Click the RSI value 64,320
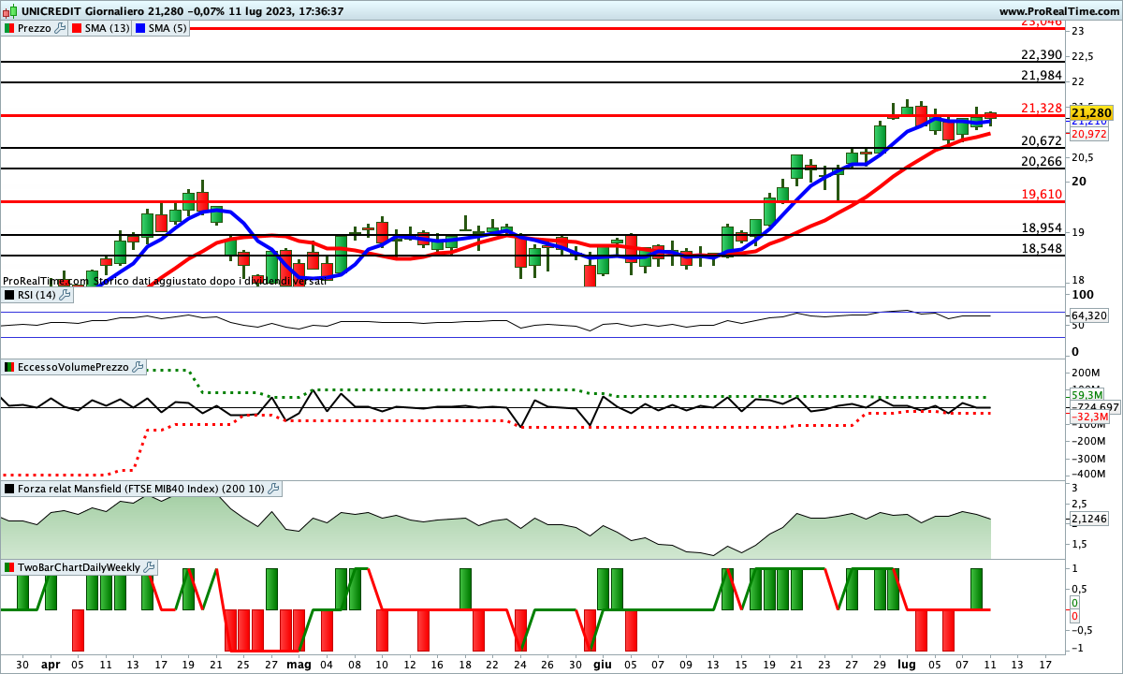Screen dimensions: 1123x674 click(x=1089, y=315)
